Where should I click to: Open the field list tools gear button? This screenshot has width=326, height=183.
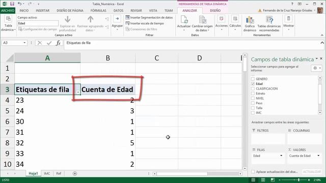point(317,68)
